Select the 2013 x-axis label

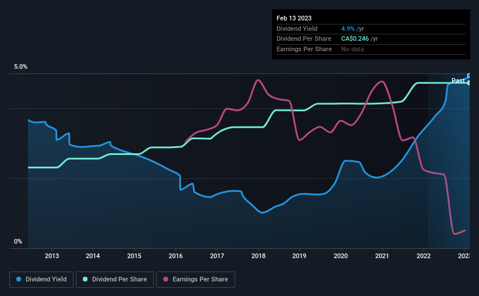[x=51, y=256]
